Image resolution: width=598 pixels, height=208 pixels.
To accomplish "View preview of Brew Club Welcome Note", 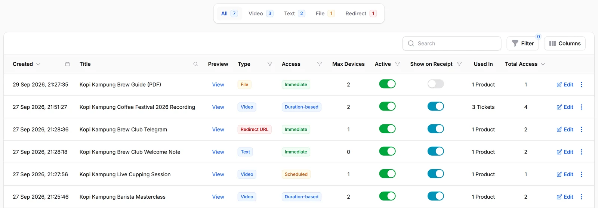I will (218, 152).
